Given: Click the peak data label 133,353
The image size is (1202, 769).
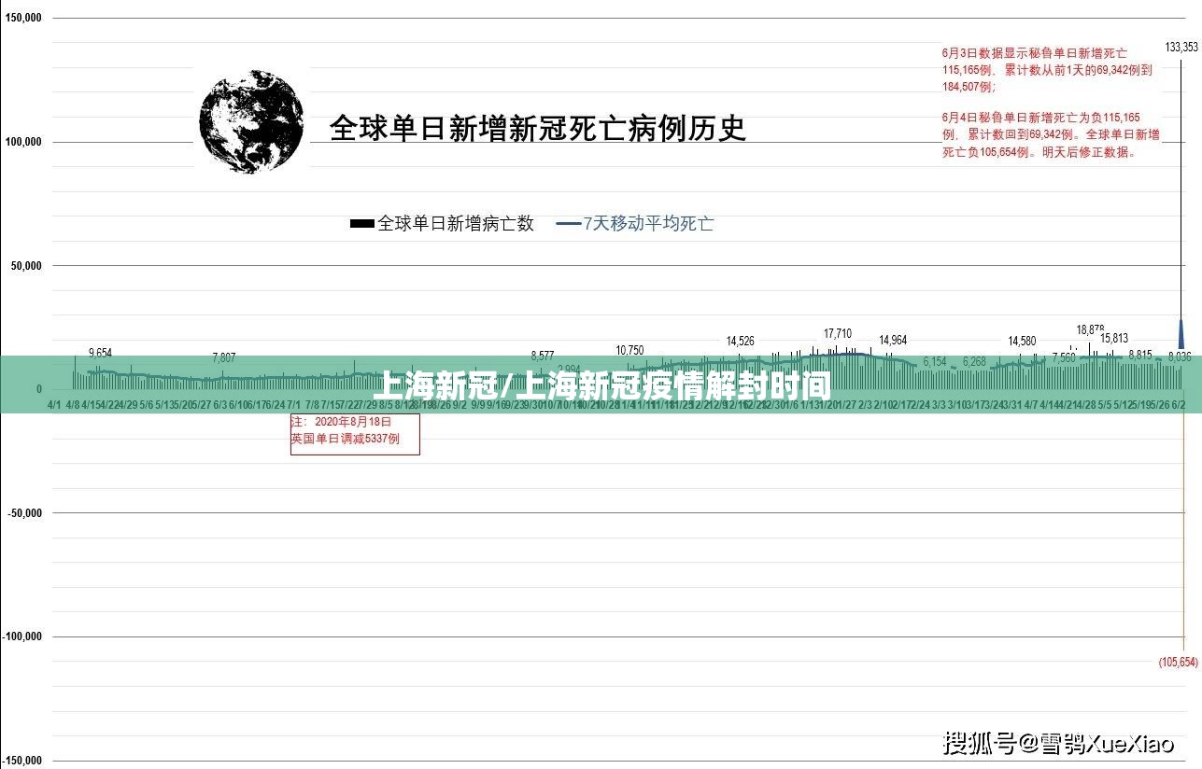Looking at the screenshot, I should pyautogui.click(x=1181, y=47).
